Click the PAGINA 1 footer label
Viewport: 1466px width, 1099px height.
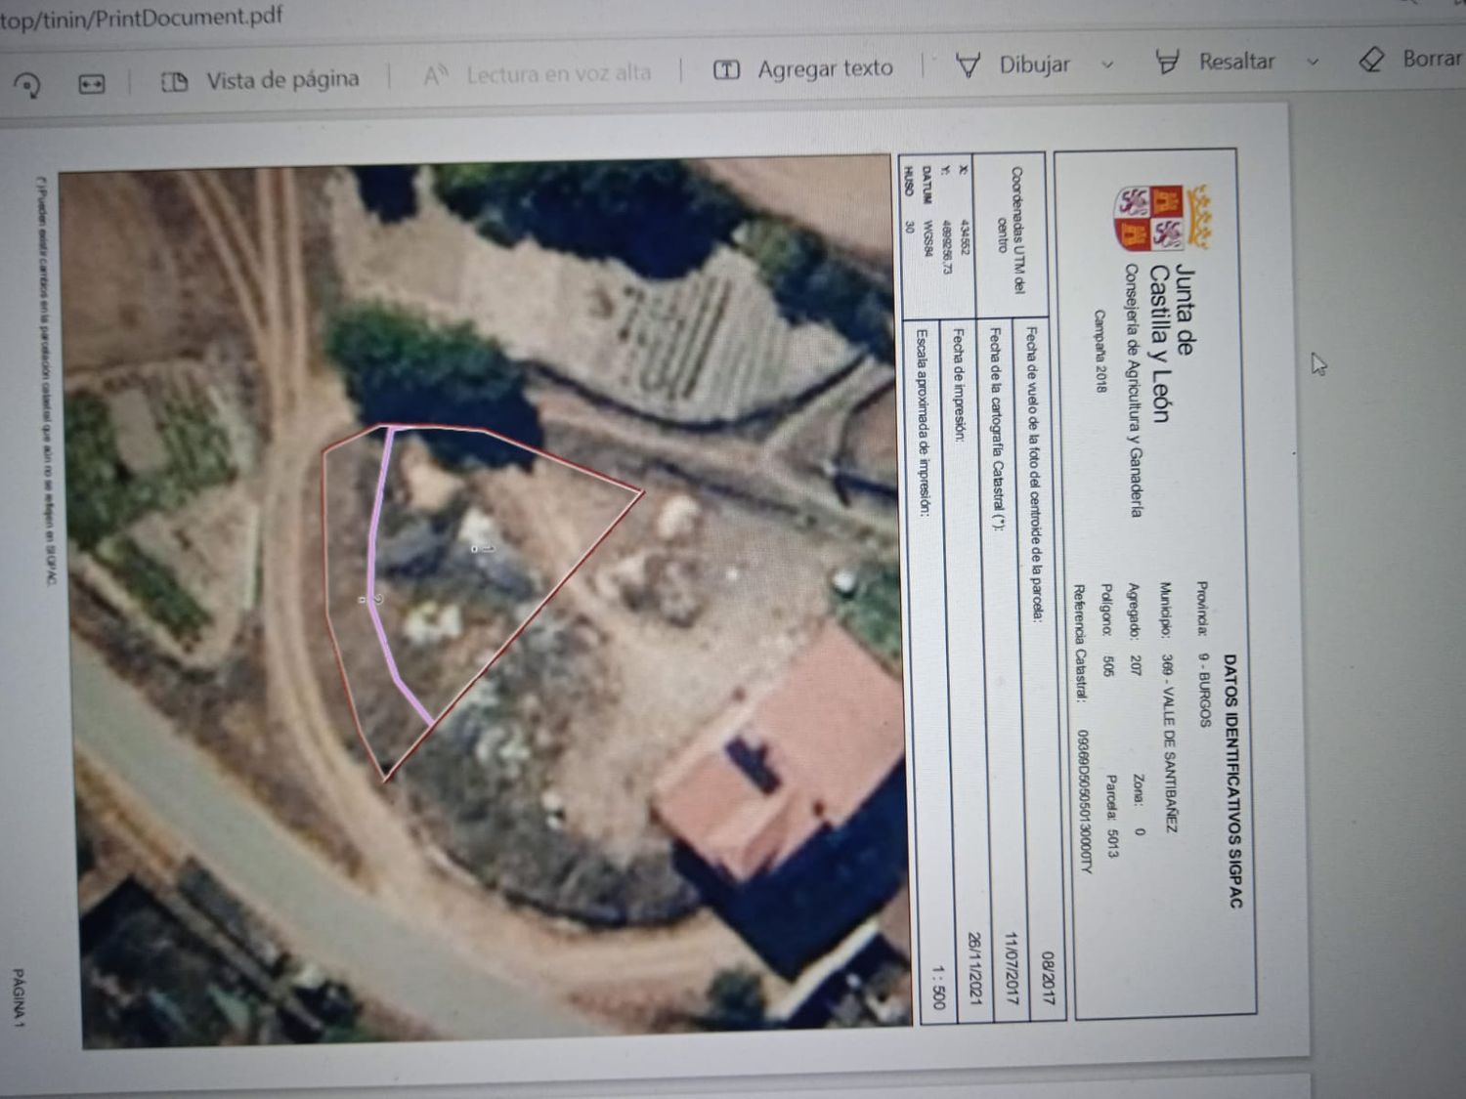pyautogui.click(x=18, y=996)
